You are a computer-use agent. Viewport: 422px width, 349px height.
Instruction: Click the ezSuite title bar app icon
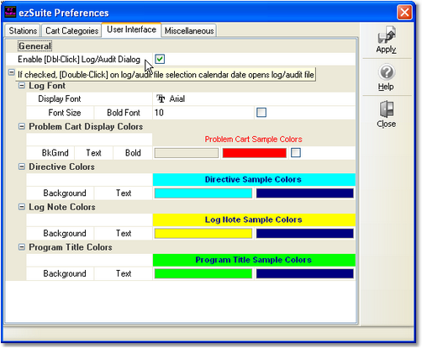[10, 12]
